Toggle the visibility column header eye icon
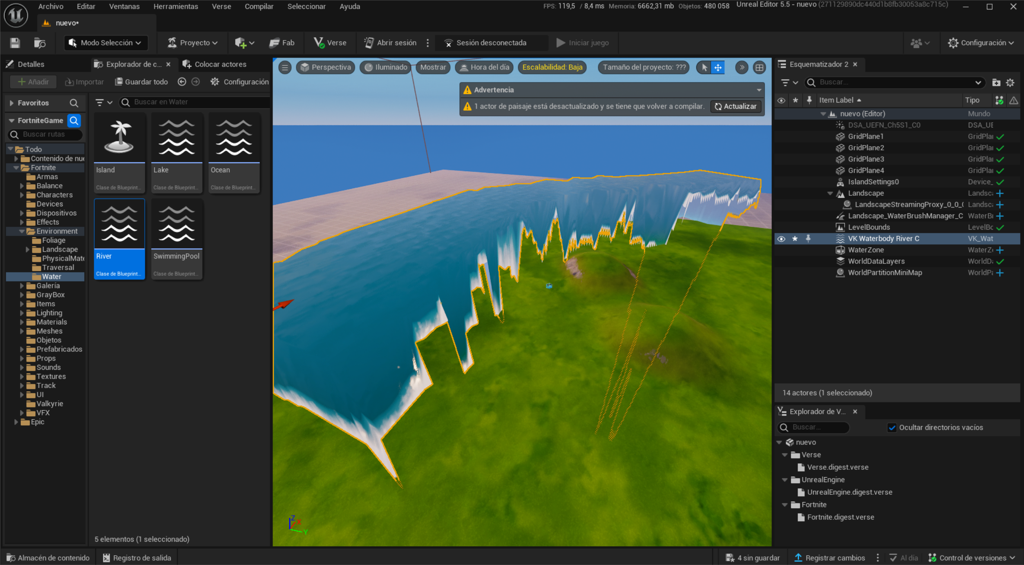This screenshot has height=565, width=1024. pyautogui.click(x=781, y=100)
